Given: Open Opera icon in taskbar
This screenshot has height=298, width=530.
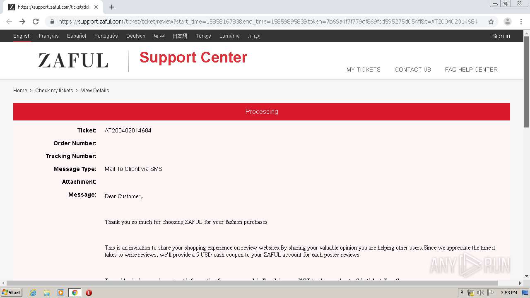Looking at the screenshot, I should [89, 293].
